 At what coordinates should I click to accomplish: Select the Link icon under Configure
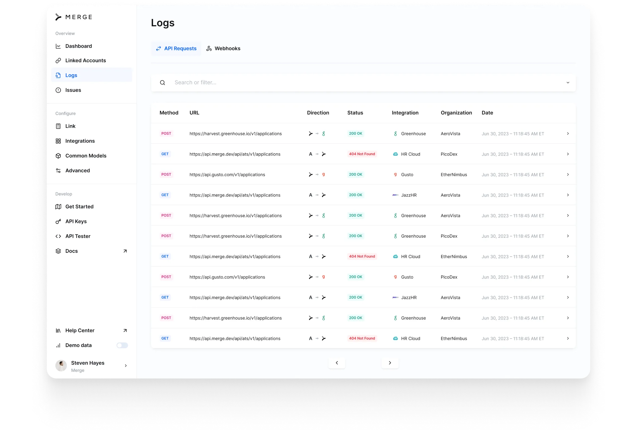point(58,126)
